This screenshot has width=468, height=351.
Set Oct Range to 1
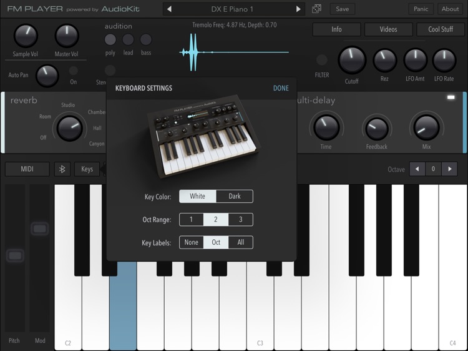tap(192, 220)
